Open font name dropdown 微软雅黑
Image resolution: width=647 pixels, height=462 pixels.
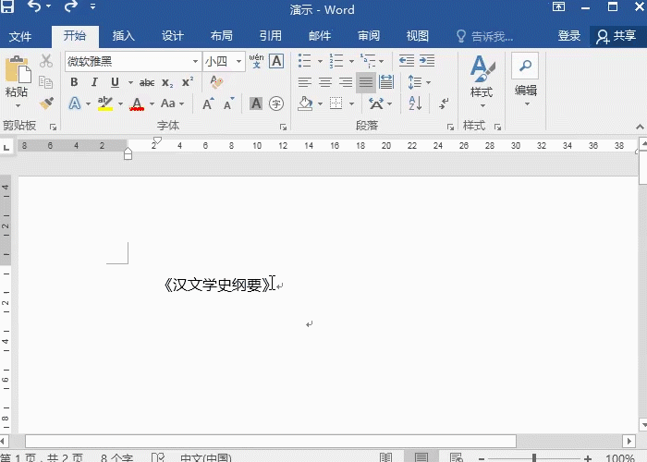point(195,62)
